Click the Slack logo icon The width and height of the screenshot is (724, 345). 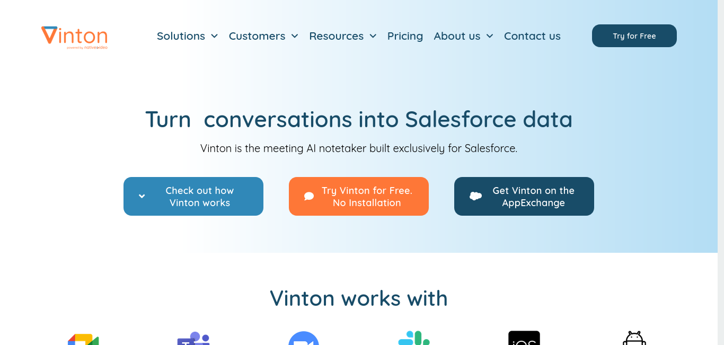[x=414, y=338]
